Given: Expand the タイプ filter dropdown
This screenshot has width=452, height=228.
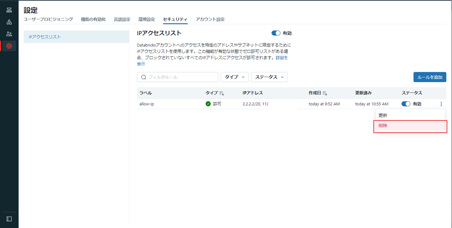Looking at the screenshot, I should (x=234, y=77).
